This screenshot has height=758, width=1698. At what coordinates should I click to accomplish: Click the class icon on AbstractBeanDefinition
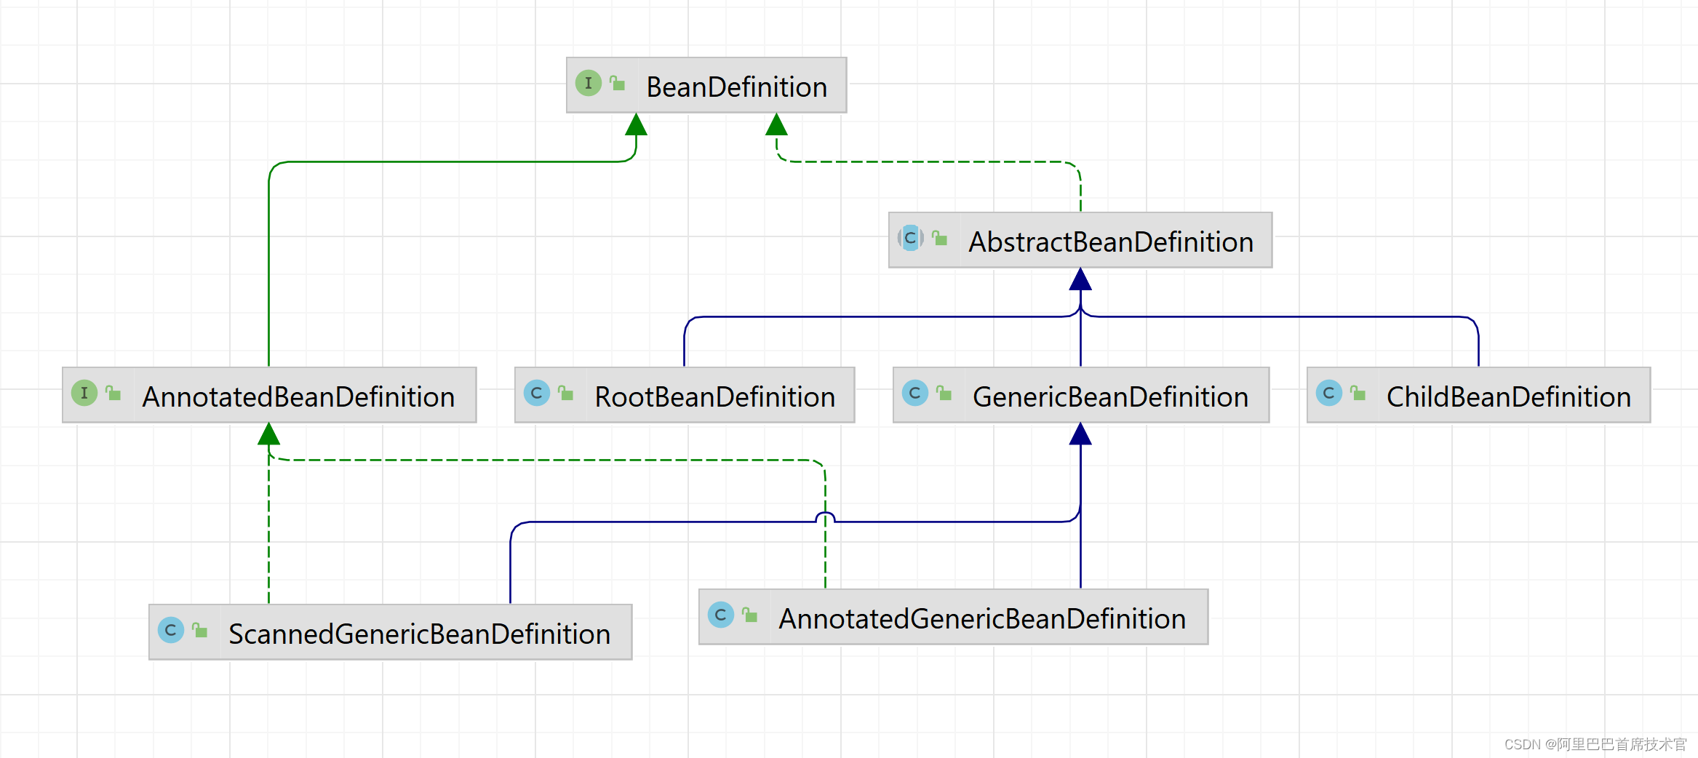coord(910,239)
